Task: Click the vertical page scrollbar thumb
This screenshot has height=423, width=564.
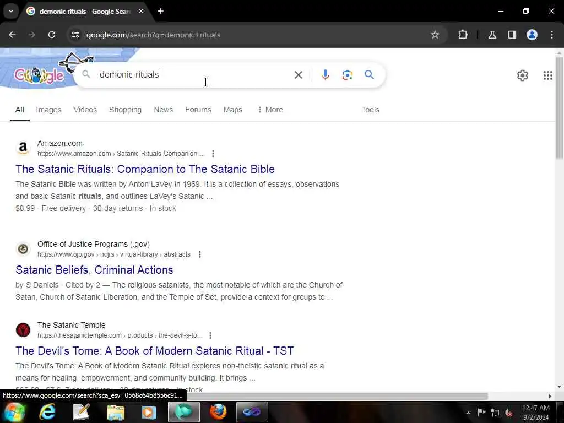Action: click(559, 107)
